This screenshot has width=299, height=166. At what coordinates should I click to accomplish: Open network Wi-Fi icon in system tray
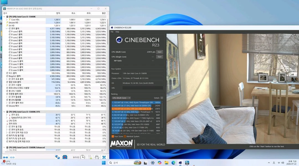pyautogui.click(x=279, y=163)
